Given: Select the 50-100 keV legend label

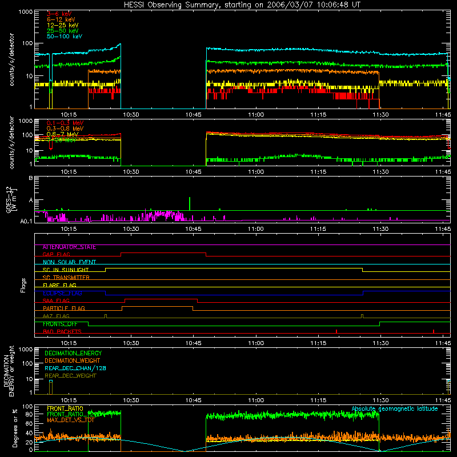Looking at the screenshot, I should [65, 37].
